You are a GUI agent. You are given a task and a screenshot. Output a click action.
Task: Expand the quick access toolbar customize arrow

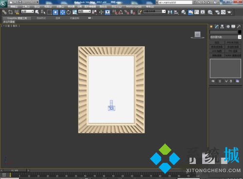37,2
